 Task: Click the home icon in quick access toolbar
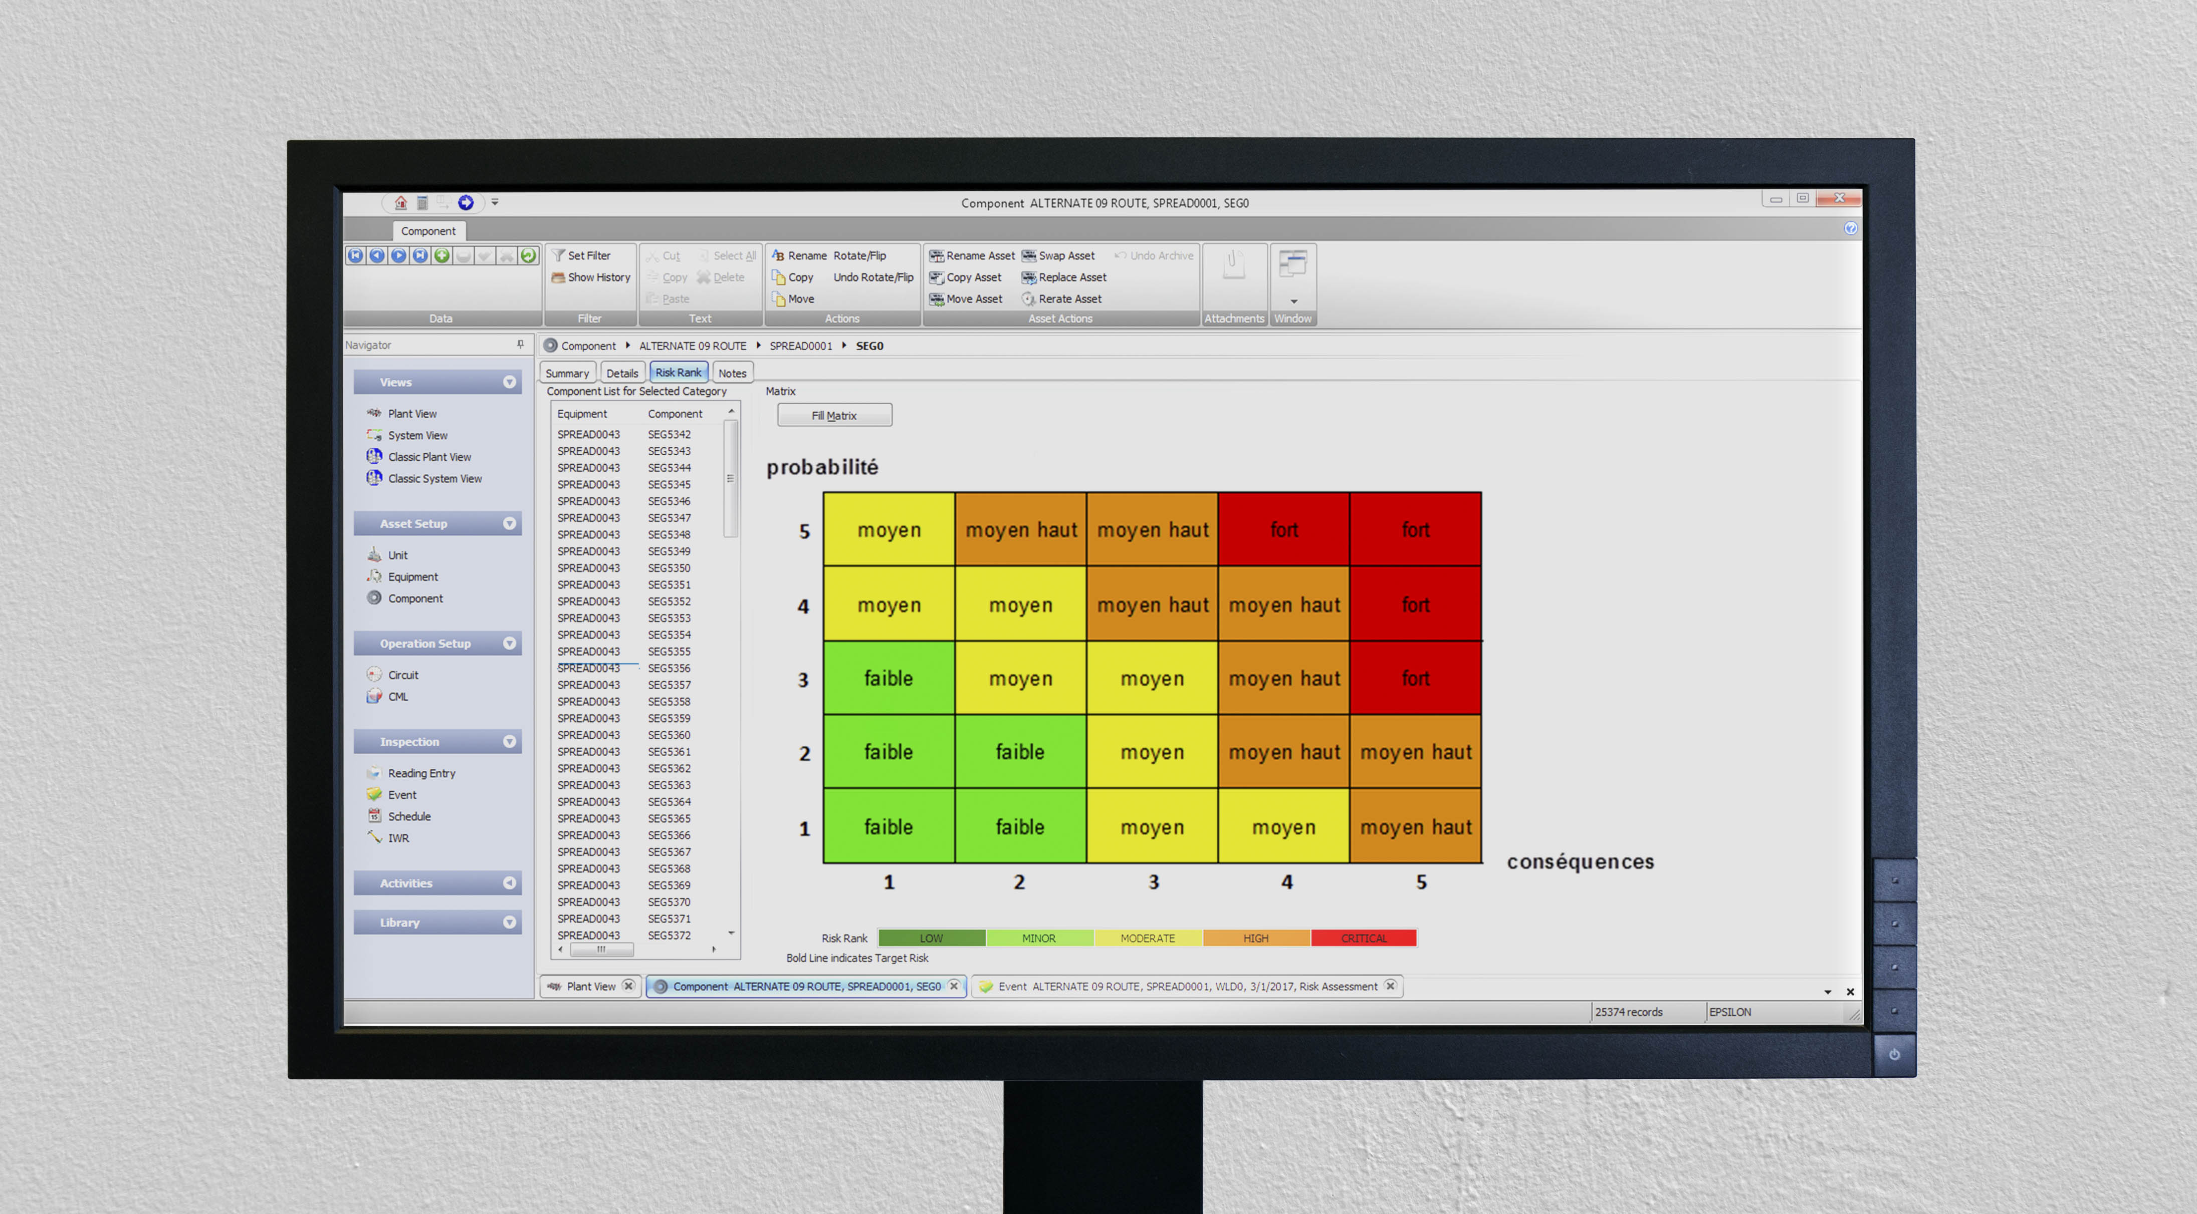click(400, 202)
